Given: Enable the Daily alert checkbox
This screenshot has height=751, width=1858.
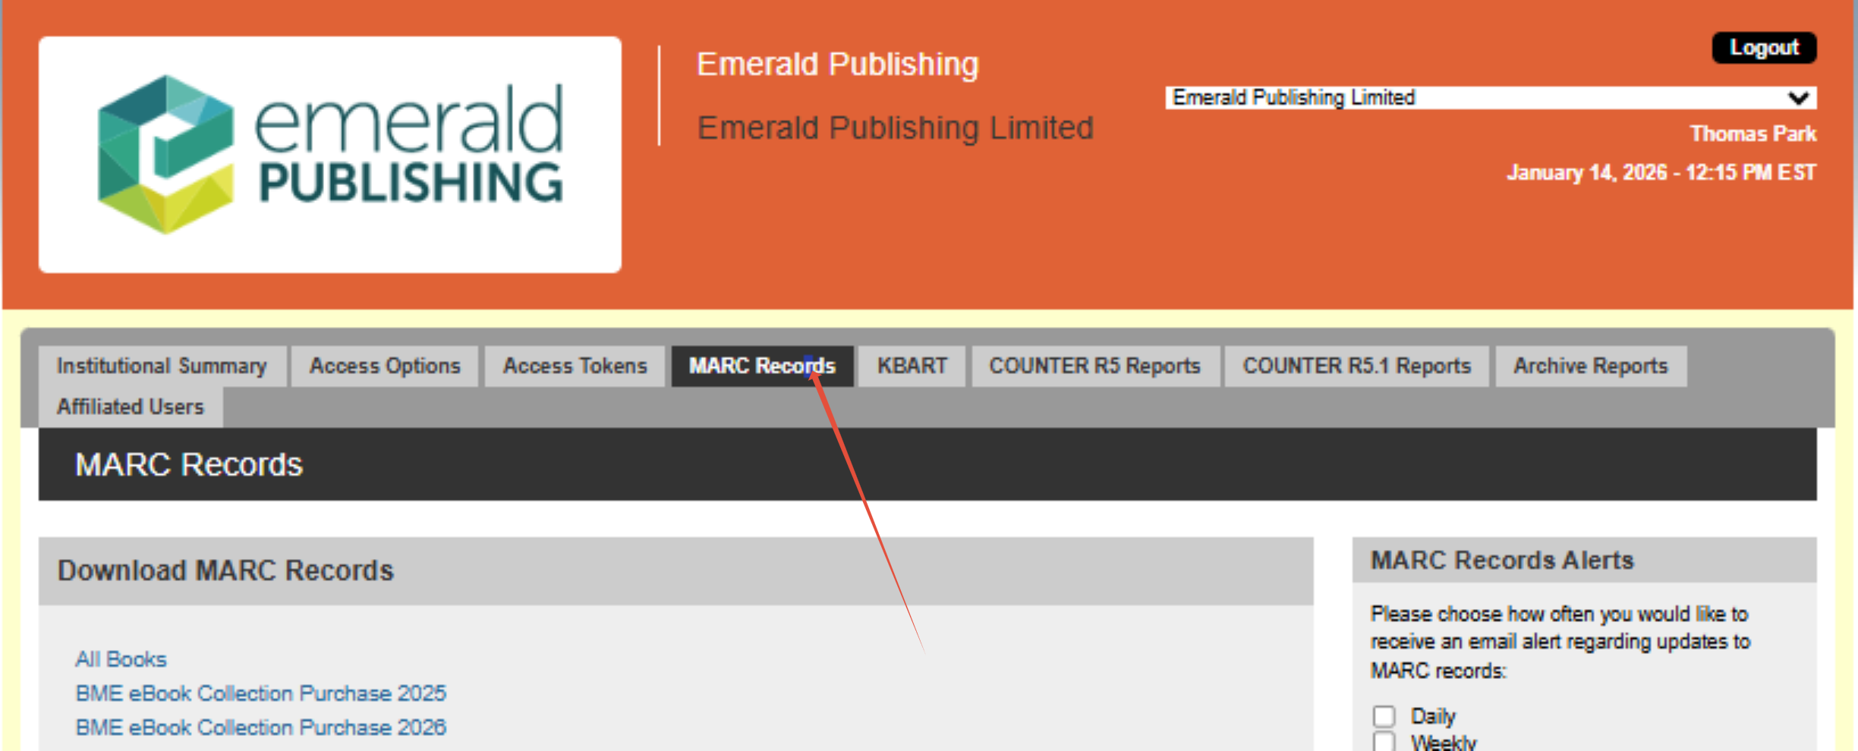Looking at the screenshot, I should 1384,715.
